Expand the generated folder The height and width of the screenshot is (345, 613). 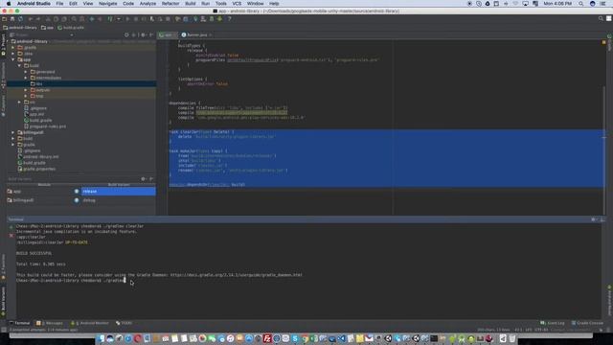coord(26,72)
